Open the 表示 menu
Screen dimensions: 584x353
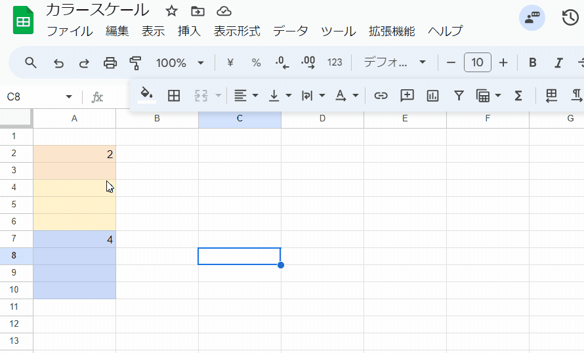pos(153,31)
